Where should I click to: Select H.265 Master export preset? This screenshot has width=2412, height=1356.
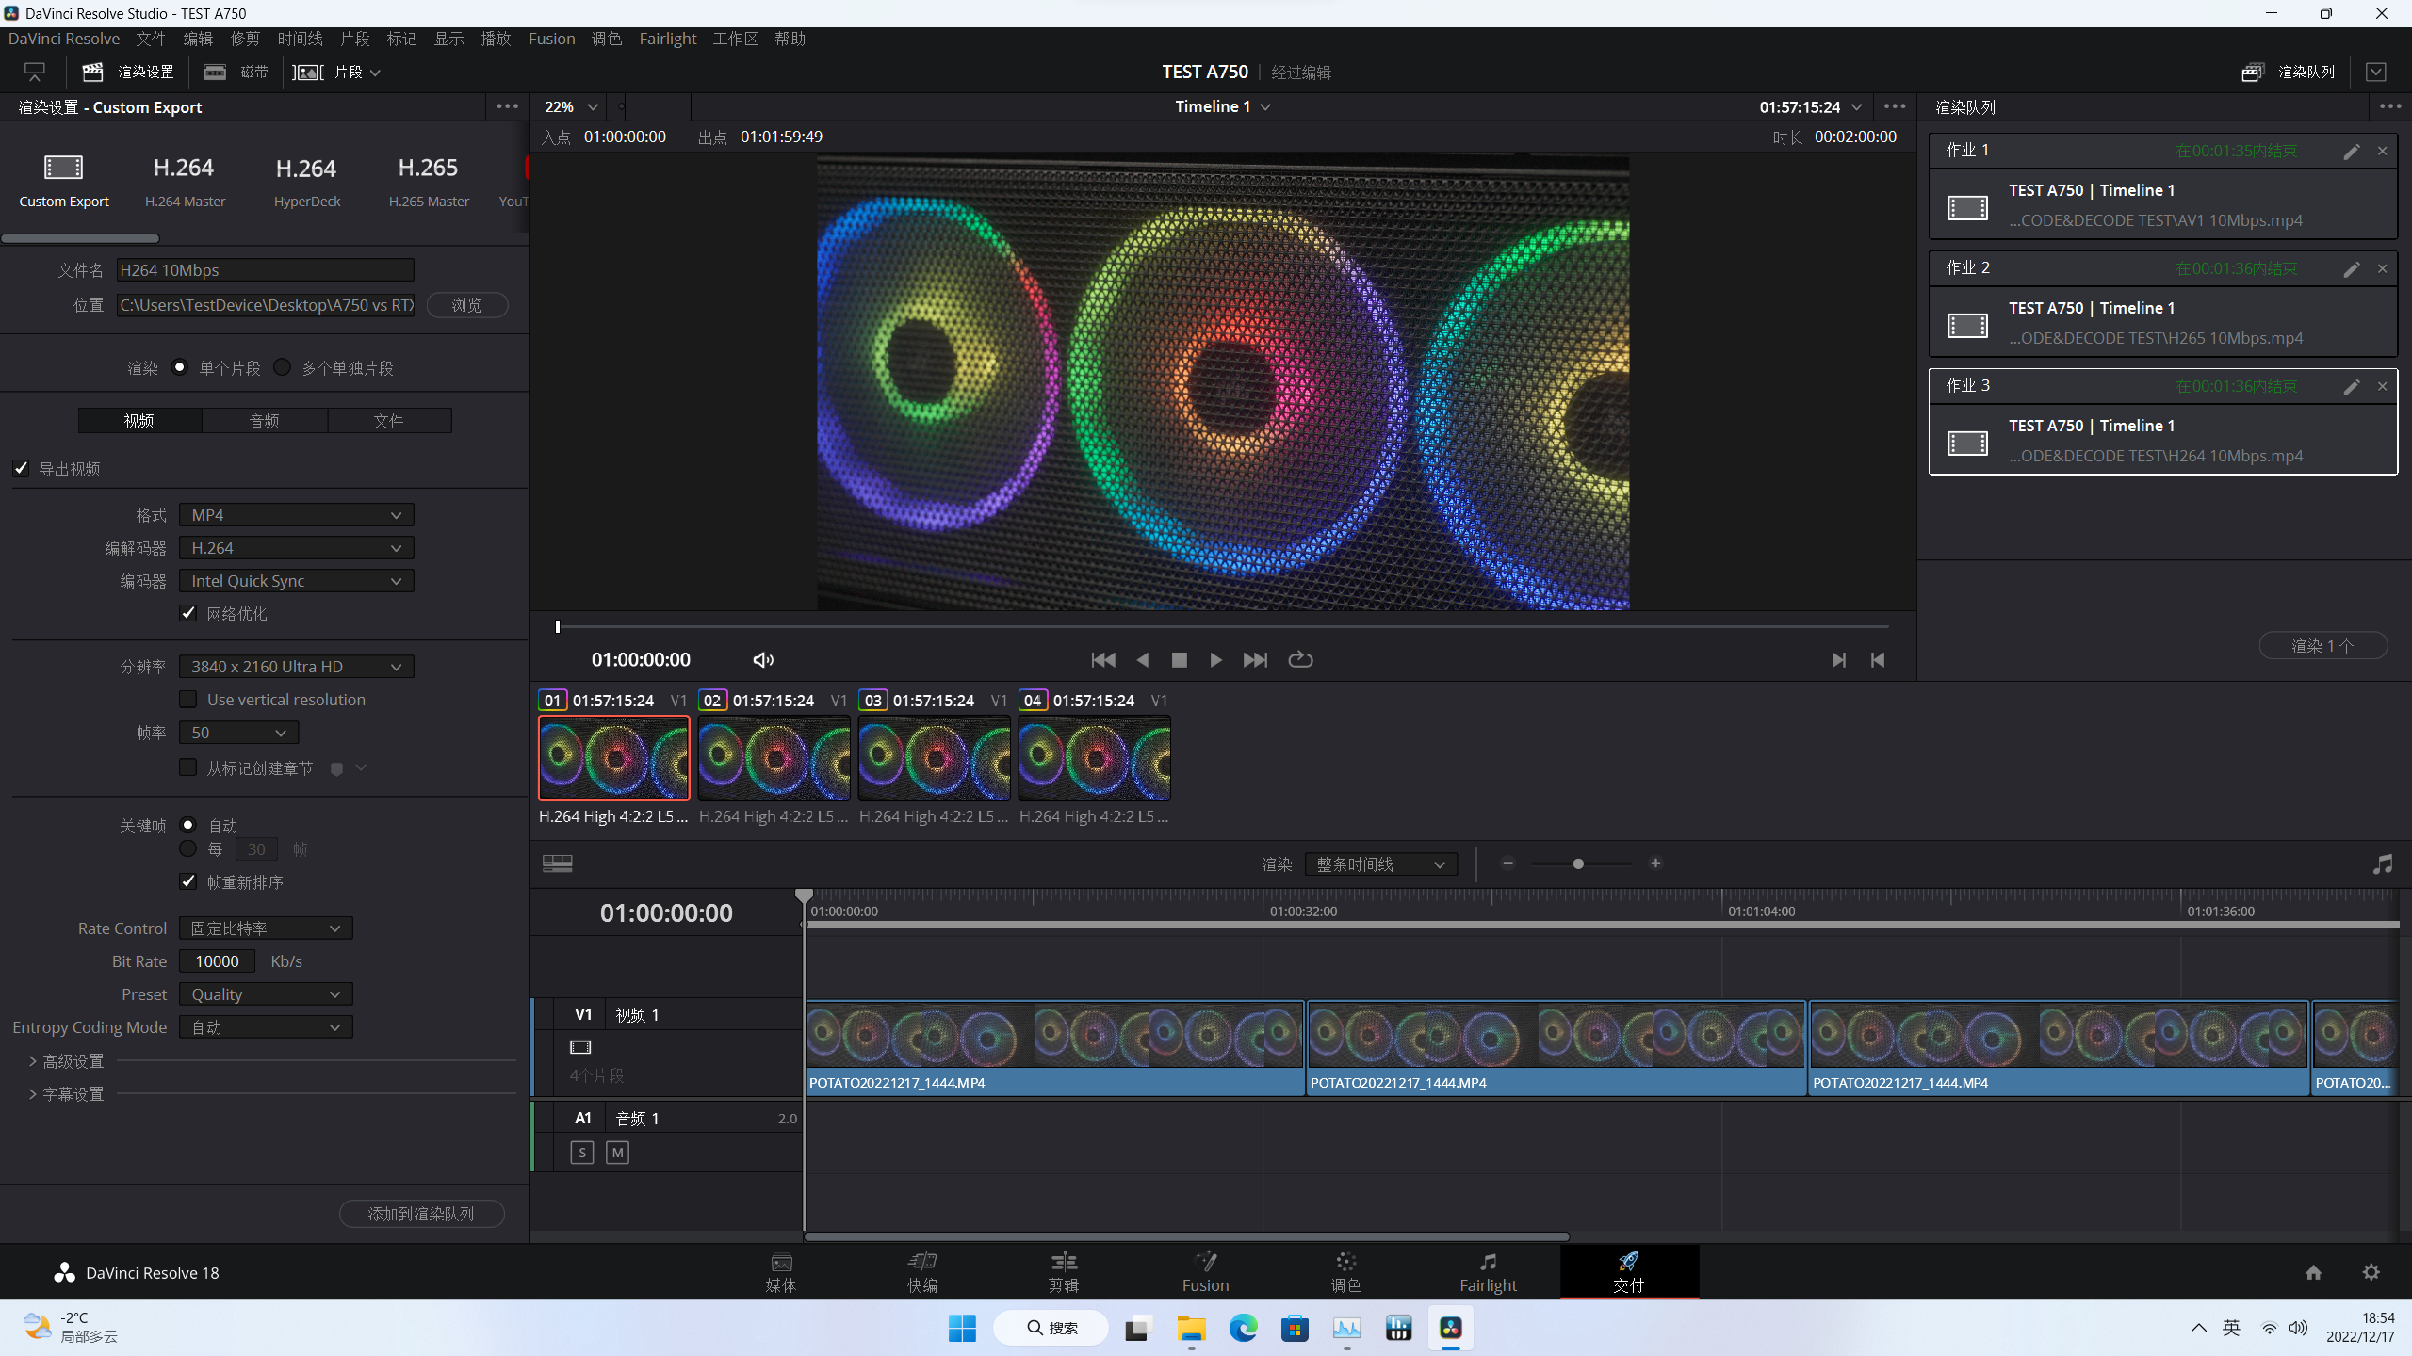(x=428, y=177)
